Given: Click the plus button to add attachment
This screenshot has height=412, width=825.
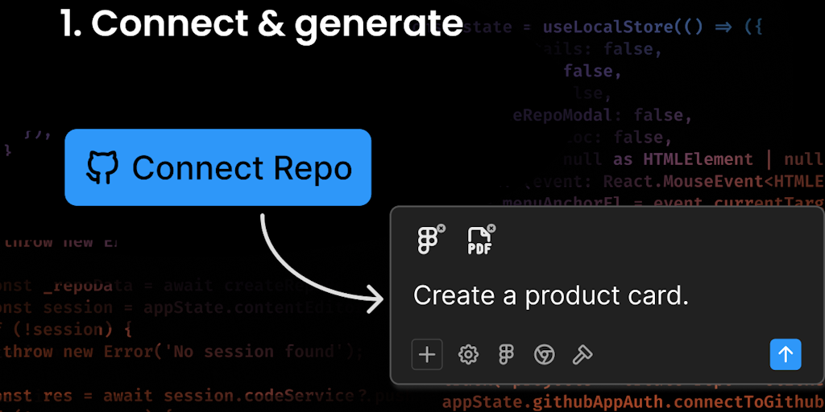Looking at the screenshot, I should point(427,354).
